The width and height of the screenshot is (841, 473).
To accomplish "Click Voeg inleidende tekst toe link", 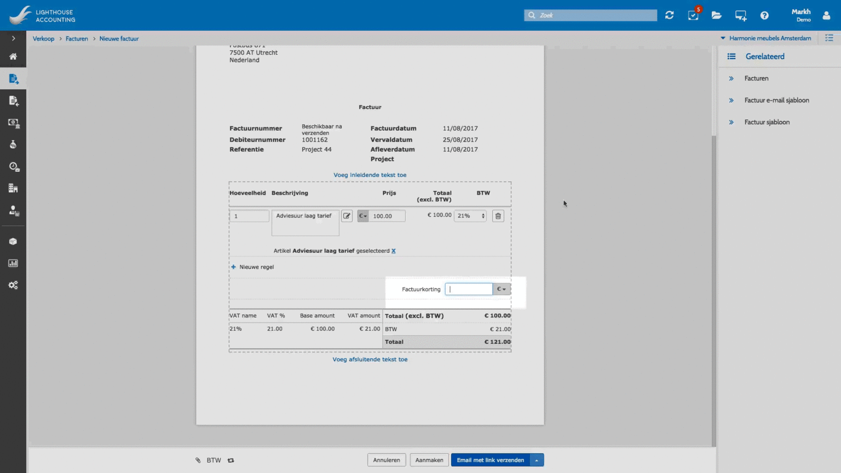I will pos(370,175).
